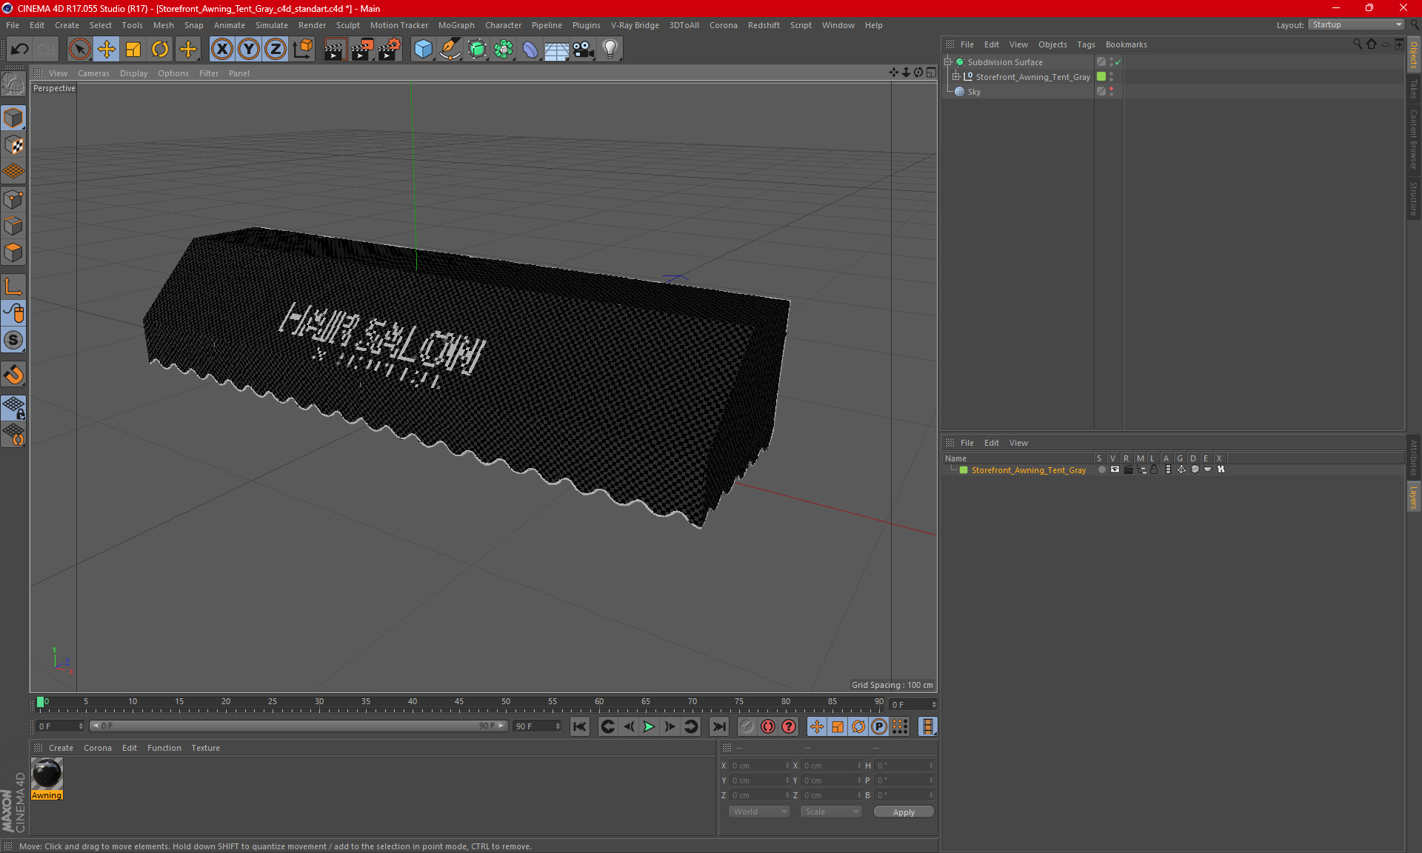Click the Light object icon
This screenshot has width=1422, height=853.
pos(610,49)
